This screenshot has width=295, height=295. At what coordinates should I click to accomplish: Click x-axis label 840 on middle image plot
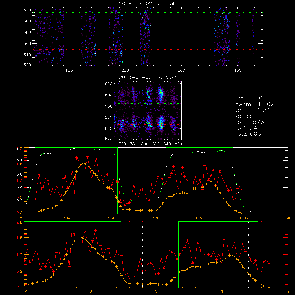[167, 144]
